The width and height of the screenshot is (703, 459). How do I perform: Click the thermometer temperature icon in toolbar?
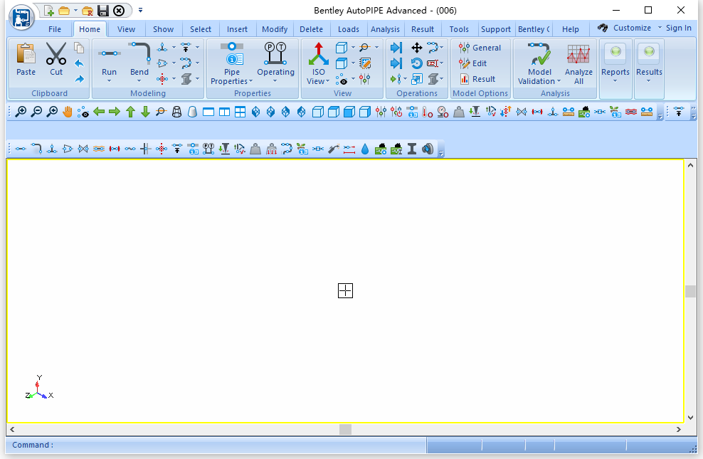(427, 112)
